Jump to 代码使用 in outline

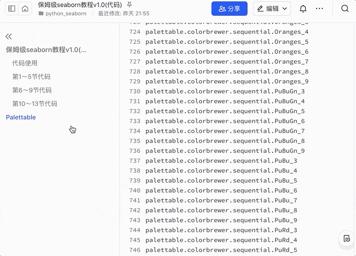[25, 63]
